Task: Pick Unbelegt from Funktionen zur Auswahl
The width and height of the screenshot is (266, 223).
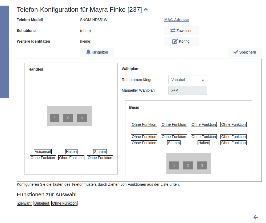Action: [42, 203]
